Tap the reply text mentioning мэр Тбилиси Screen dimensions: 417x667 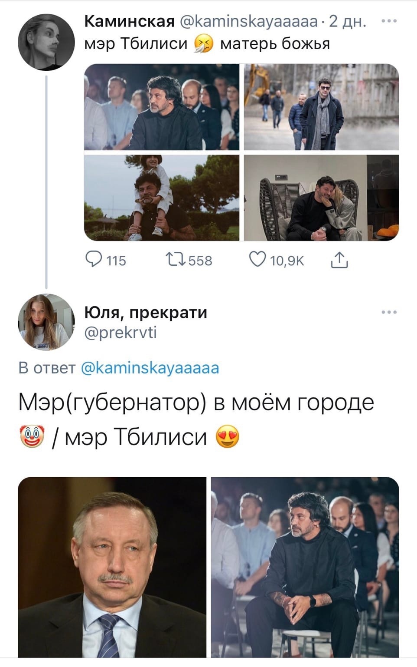[x=196, y=419]
